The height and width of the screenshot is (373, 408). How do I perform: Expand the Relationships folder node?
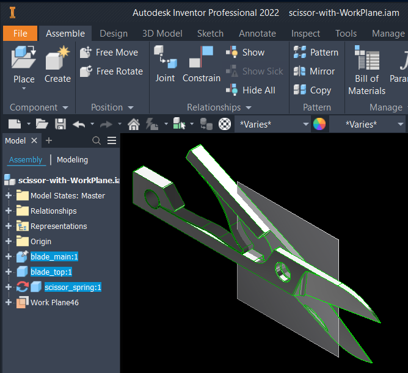pos(9,211)
